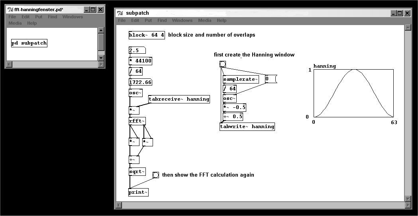Viewport: 418px width, 216px height.
Task: Click the 1722.66 number box
Action: (140, 82)
